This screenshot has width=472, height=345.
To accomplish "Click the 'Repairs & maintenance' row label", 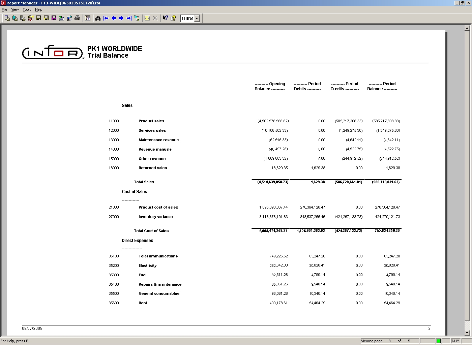I will pyautogui.click(x=160, y=284).
